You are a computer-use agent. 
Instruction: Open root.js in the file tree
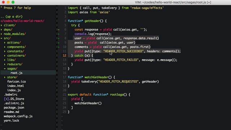click(x=17, y=73)
